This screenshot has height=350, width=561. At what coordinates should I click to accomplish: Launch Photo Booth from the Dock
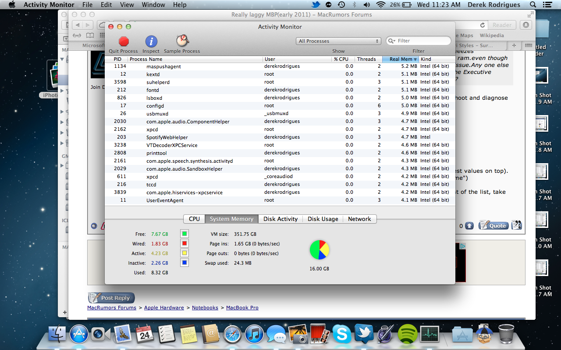(320, 335)
